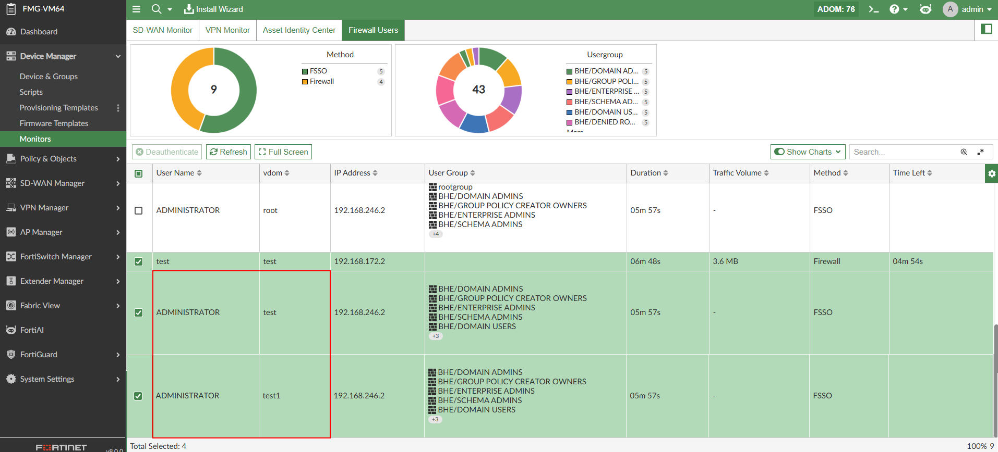Open the CLI console icon

(x=873, y=9)
